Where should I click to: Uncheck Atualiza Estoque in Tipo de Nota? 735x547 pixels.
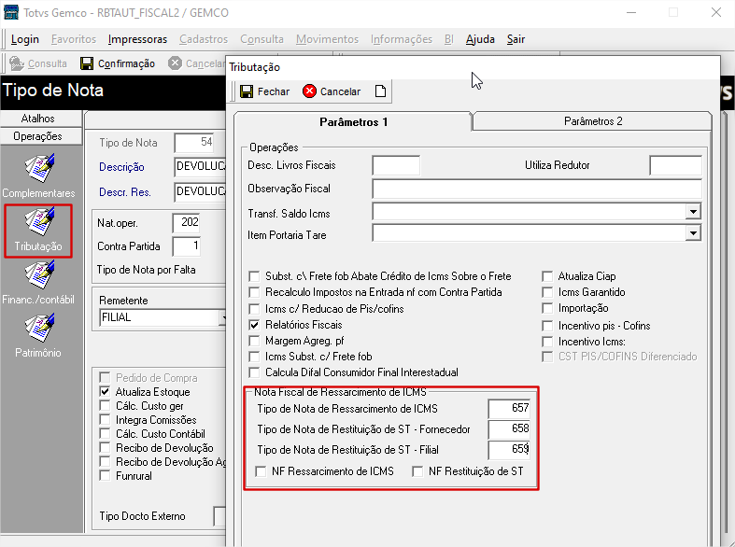click(105, 391)
